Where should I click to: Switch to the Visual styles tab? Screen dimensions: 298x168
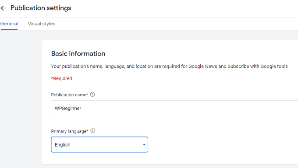[42, 24]
